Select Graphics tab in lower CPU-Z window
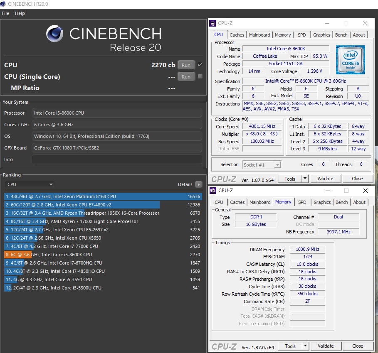Screen dimensions: 378x353 [322, 202]
